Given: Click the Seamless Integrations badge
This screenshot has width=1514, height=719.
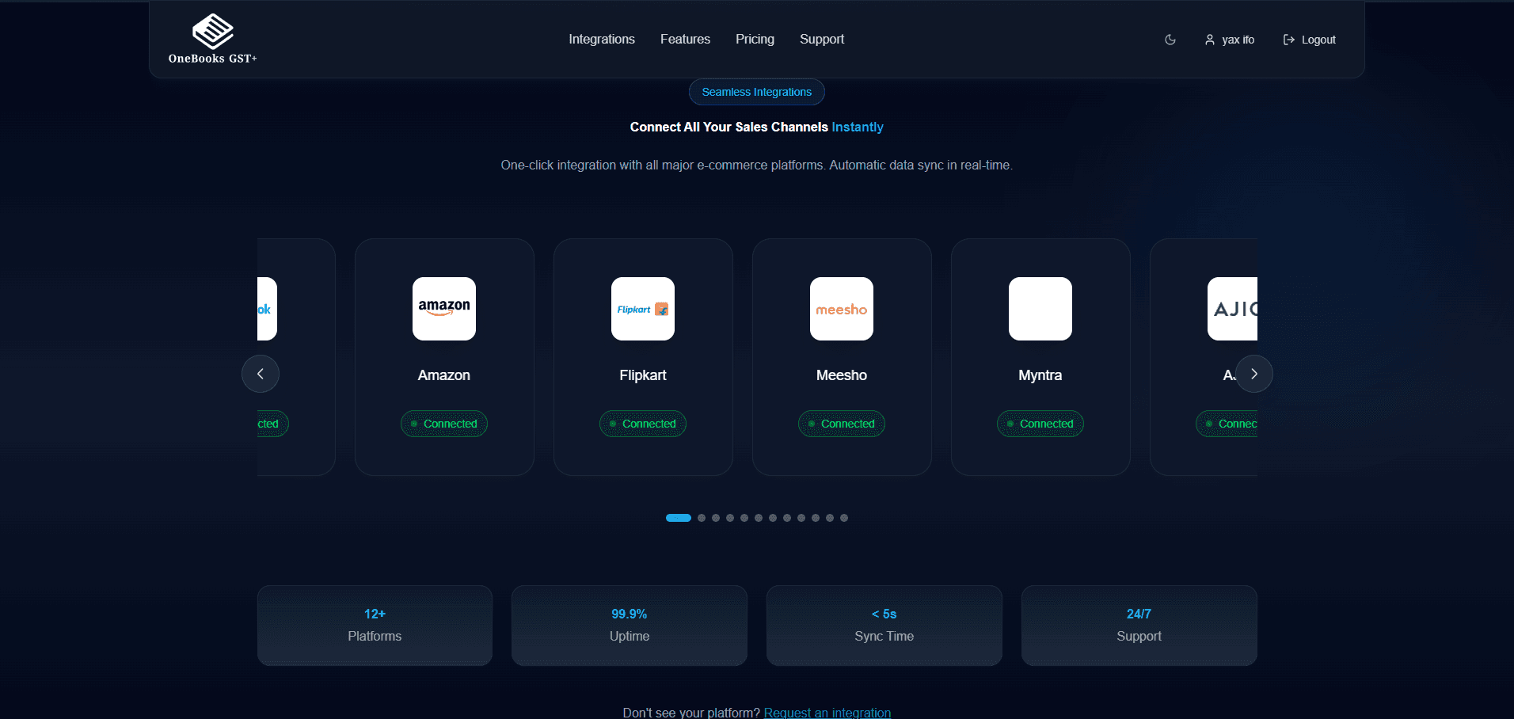Looking at the screenshot, I should [x=756, y=92].
